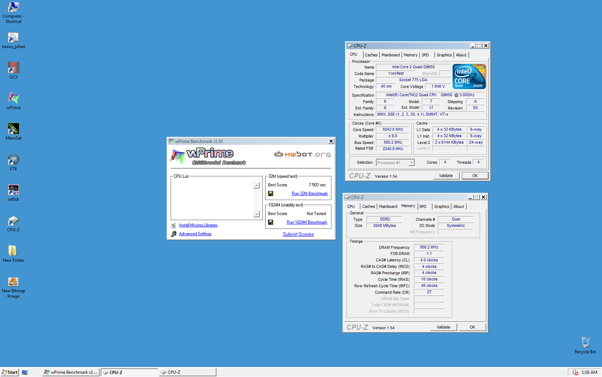Viewport: 602px width, 377px height.
Task: Click the Name field Intel Core 2 Quad Q9650
Action: click(413, 67)
